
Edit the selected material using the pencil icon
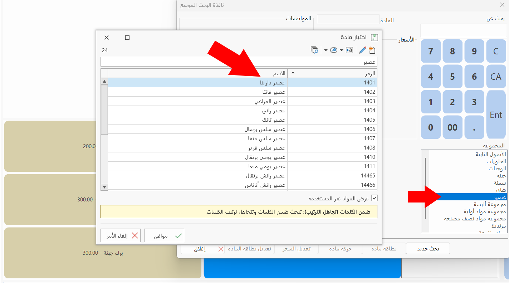click(x=362, y=50)
